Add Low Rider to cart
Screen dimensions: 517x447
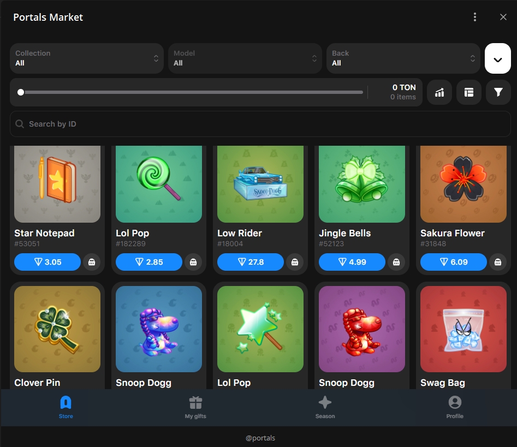pos(295,262)
